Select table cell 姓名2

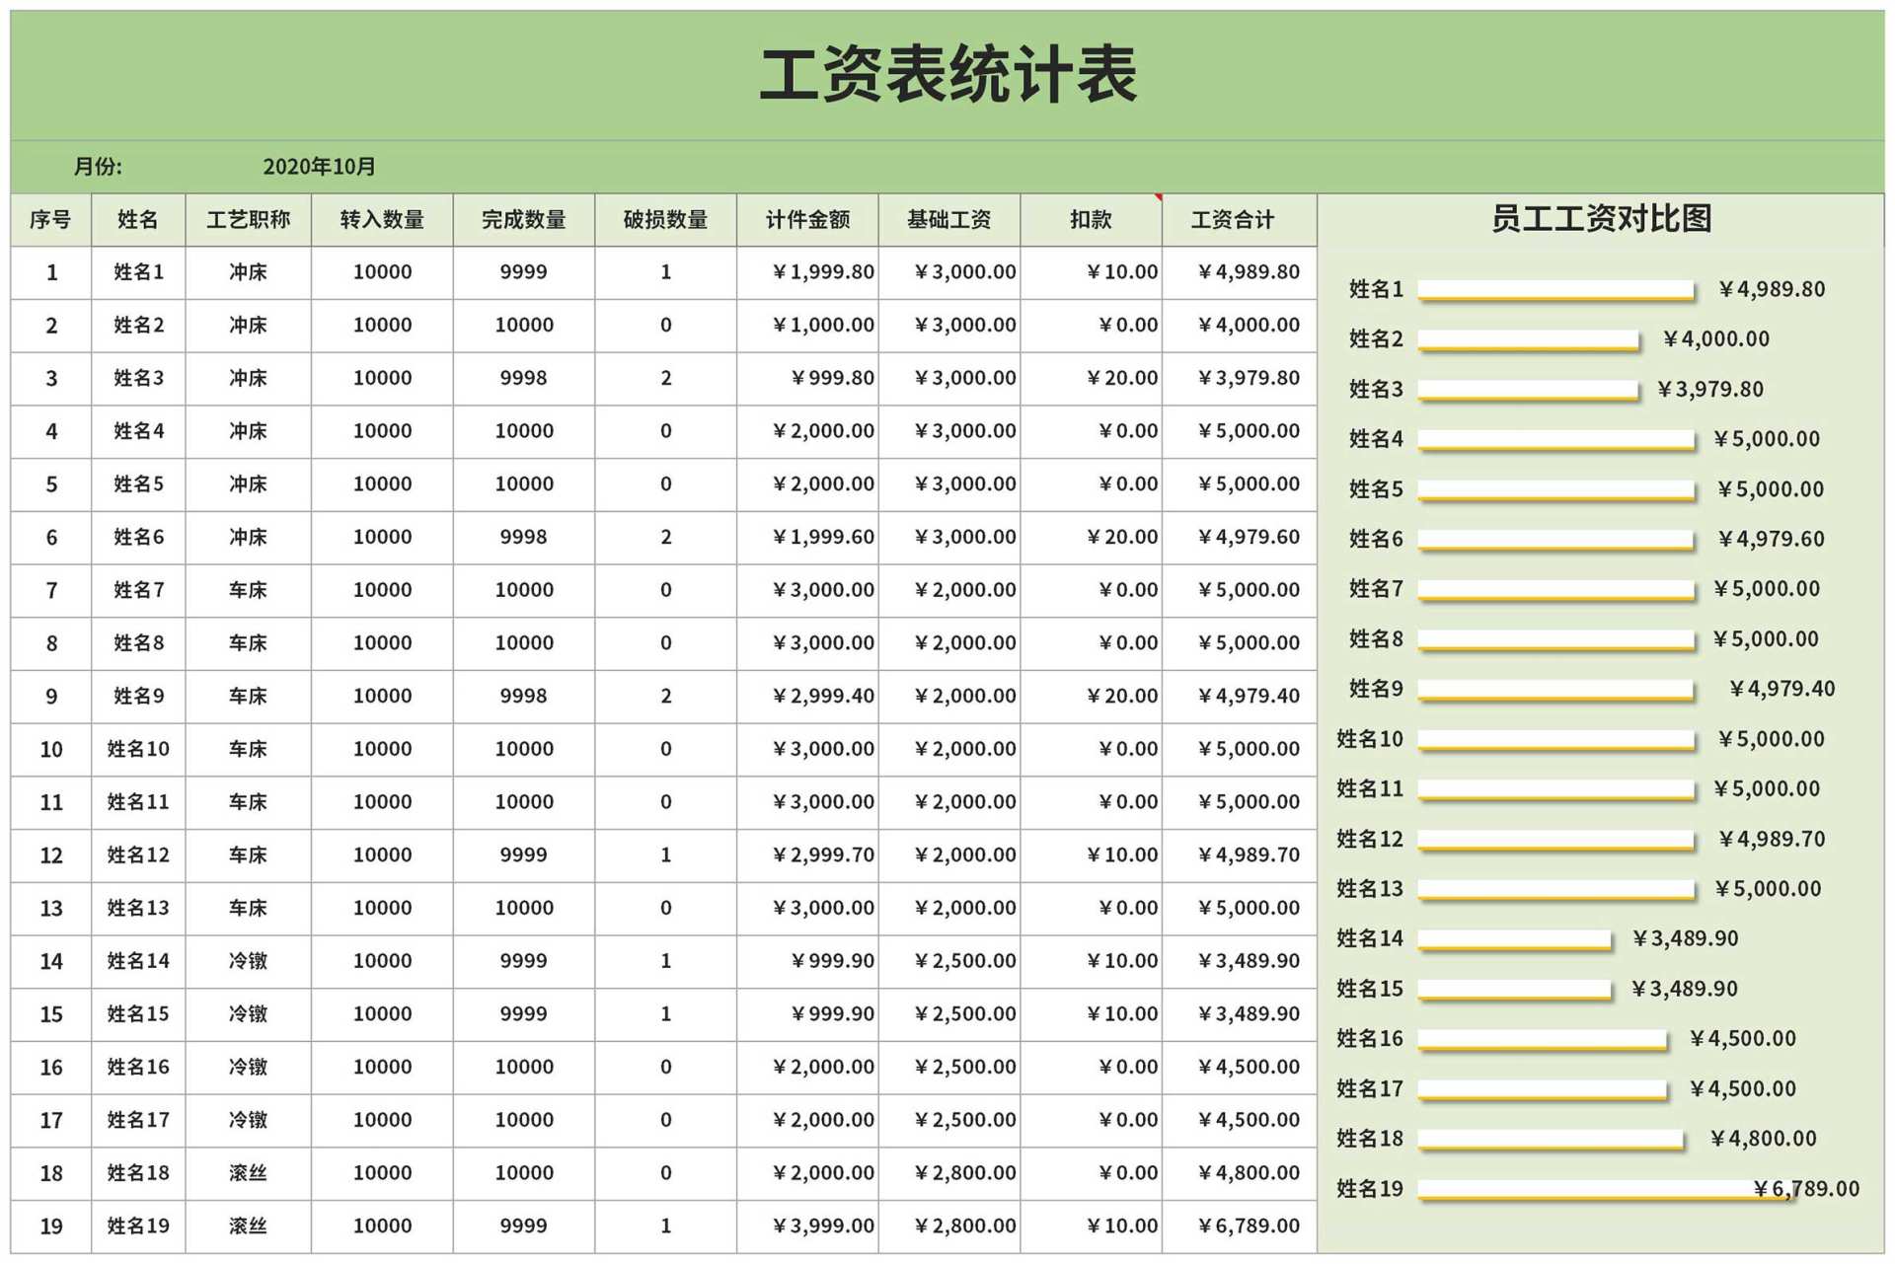pos(138,326)
